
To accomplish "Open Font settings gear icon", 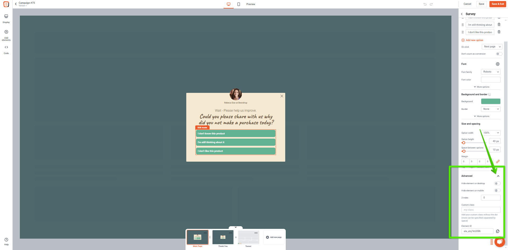I will 498,64.
